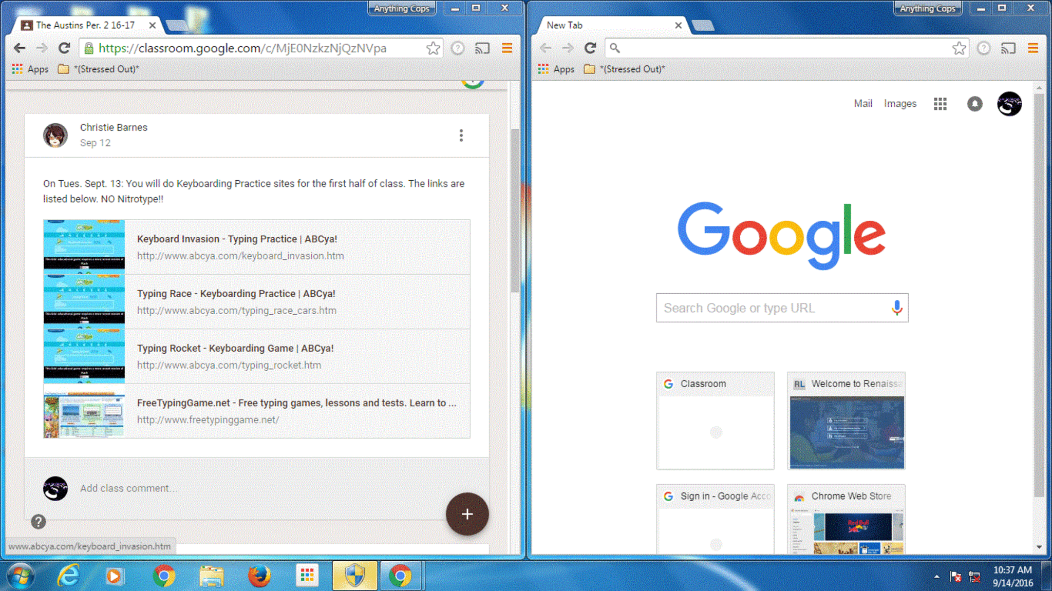Click the plus button to create a post
This screenshot has height=591, width=1052.
pyautogui.click(x=467, y=514)
